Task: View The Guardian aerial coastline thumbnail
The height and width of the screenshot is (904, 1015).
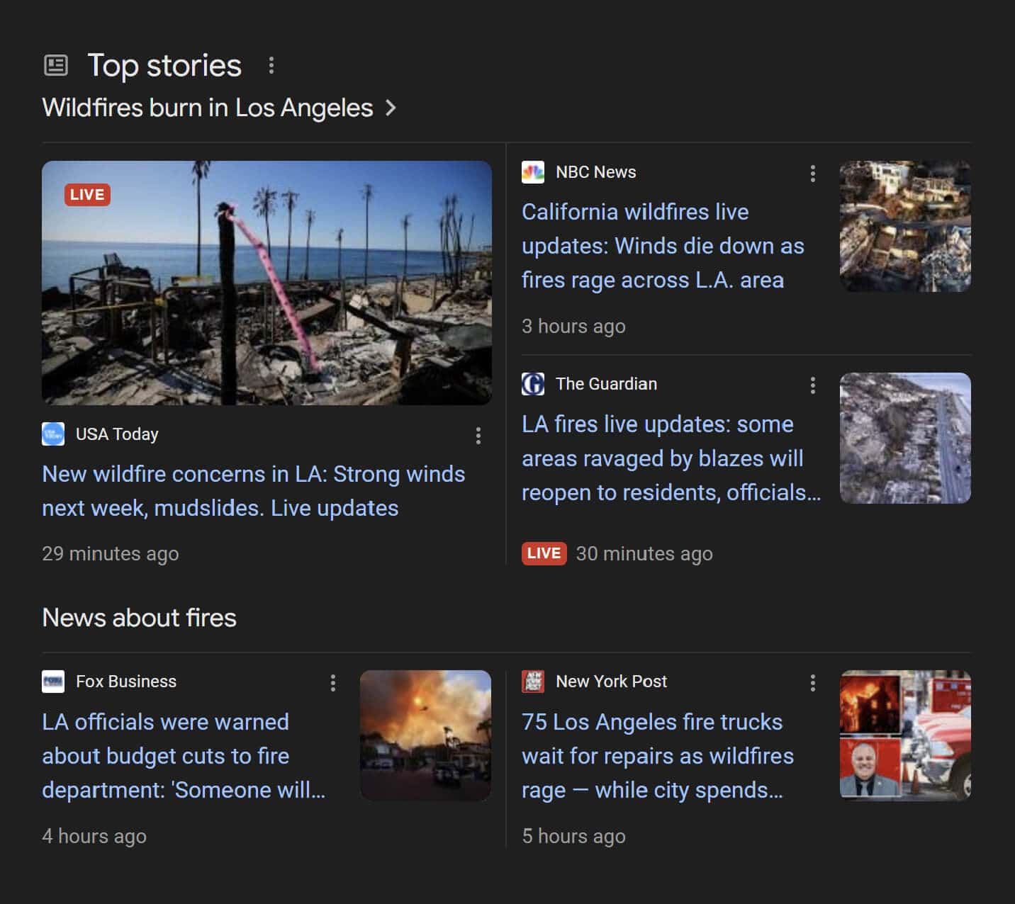Action: coord(905,438)
